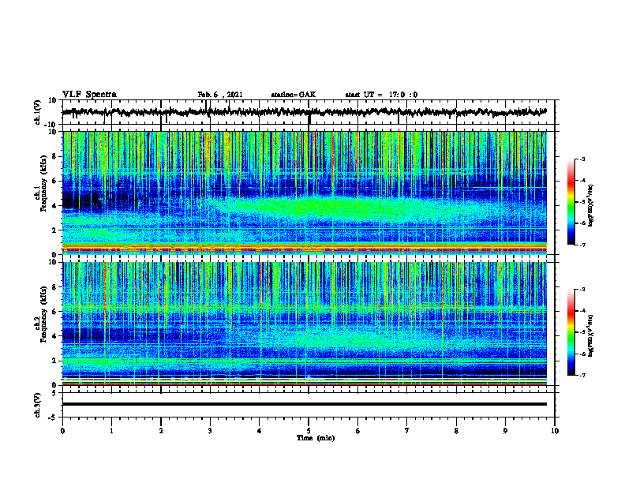This screenshot has height=483, width=625.
Task: Select the date label "Feb. 6, 2021"
Action: pyautogui.click(x=220, y=95)
